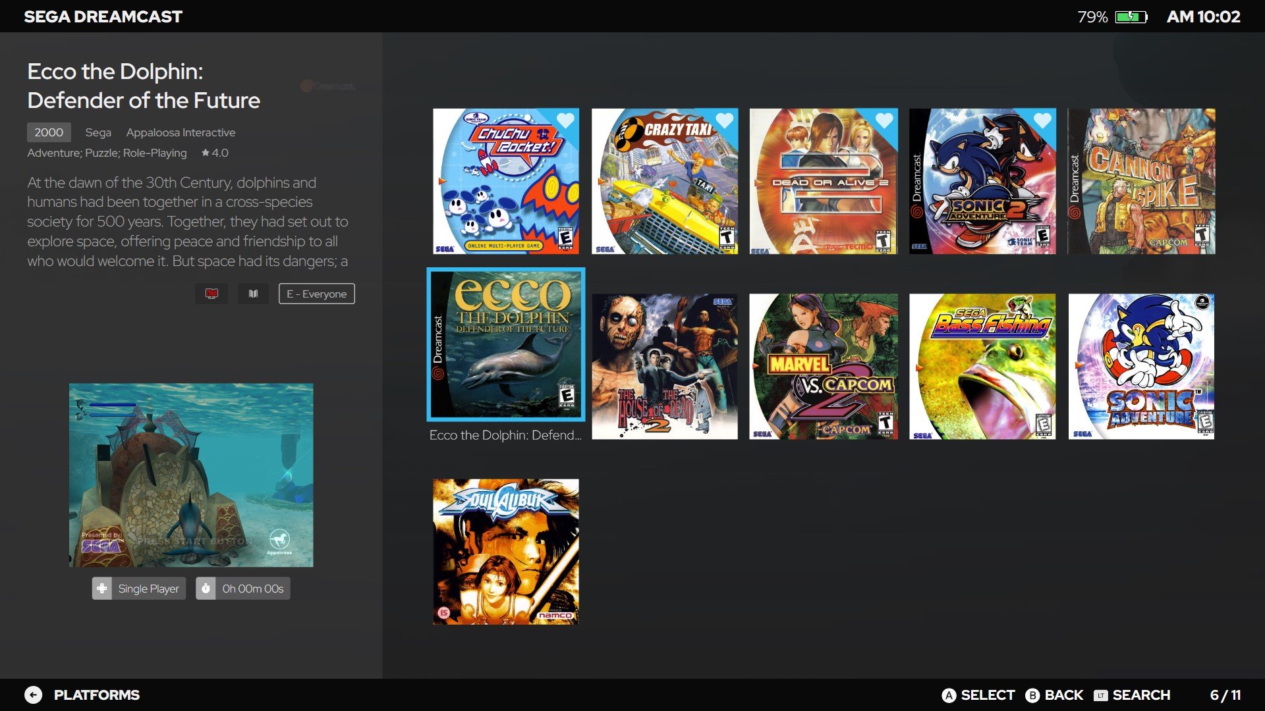Click the SEGA DREAMCAST header title
Image resolution: width=1265 pixels, height=711 pixels.
103,16
